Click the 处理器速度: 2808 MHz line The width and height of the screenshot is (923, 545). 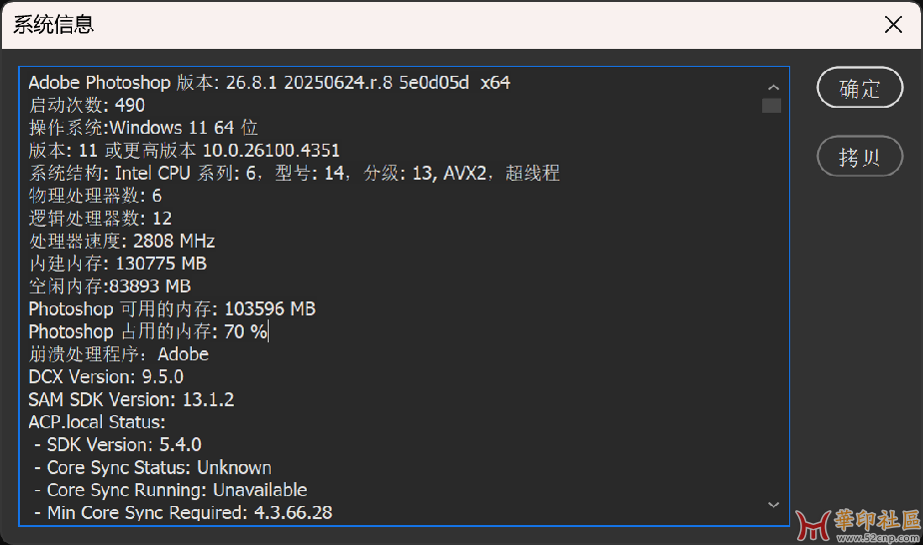[x=122, y=241]
